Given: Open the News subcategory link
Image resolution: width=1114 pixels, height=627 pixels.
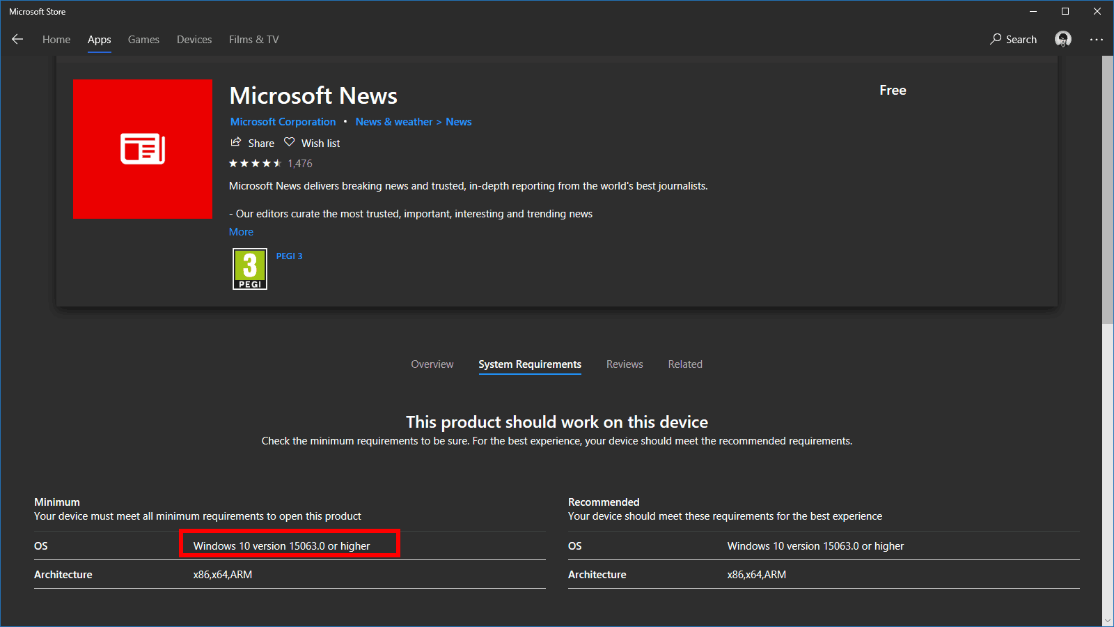Looking at the screenshot, I should 459,122.
